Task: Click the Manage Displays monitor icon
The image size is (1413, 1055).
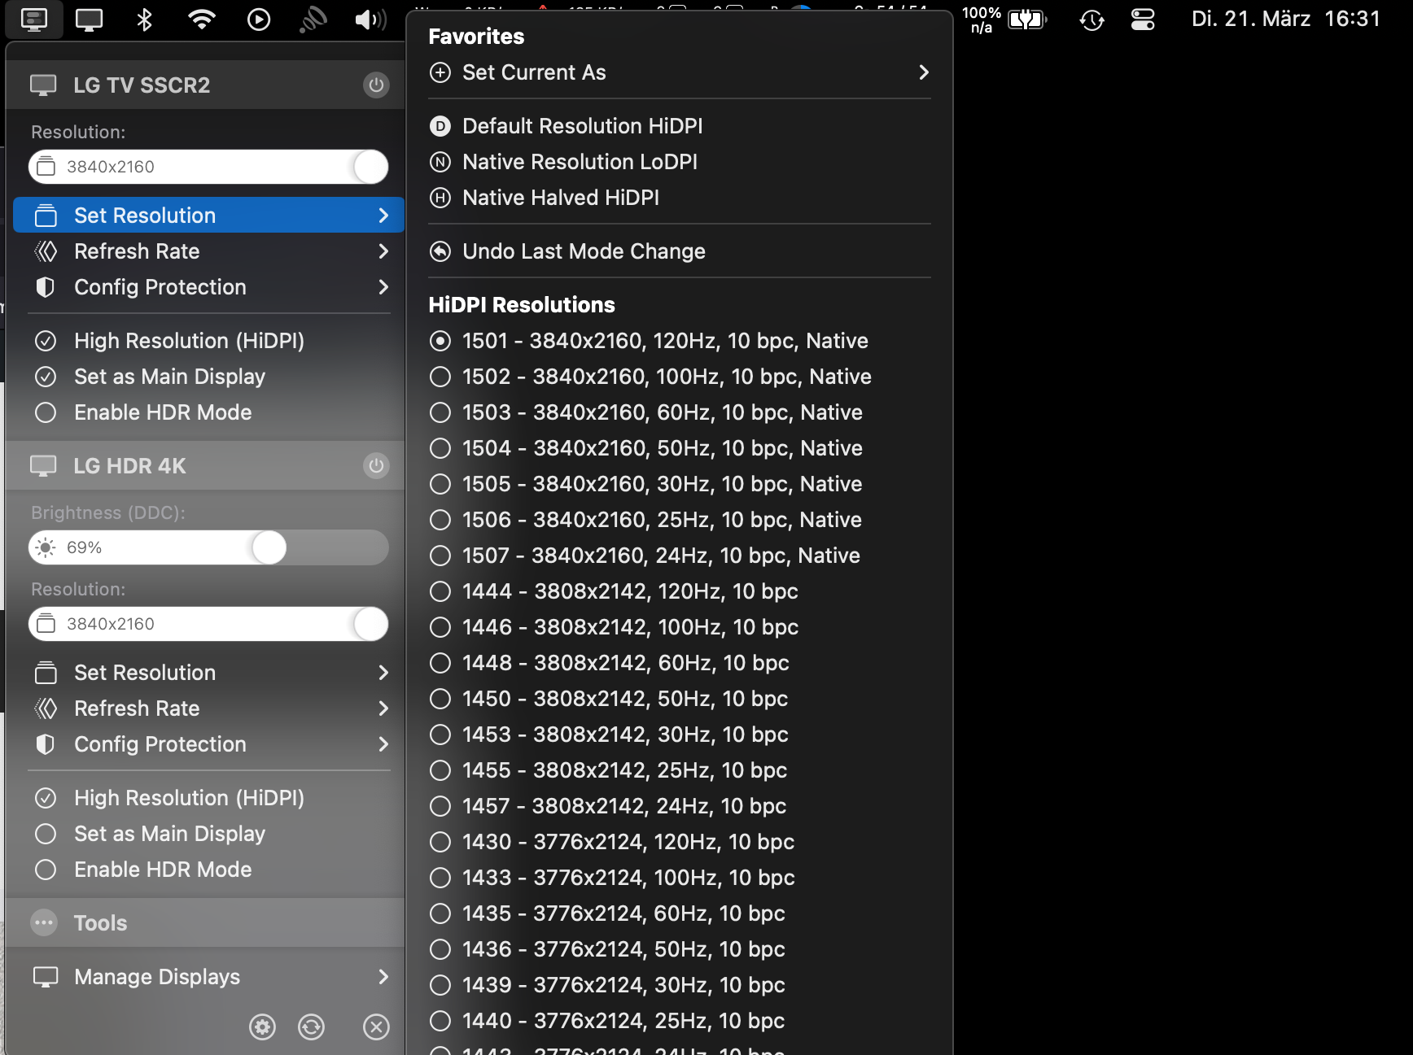Action: 46,976
